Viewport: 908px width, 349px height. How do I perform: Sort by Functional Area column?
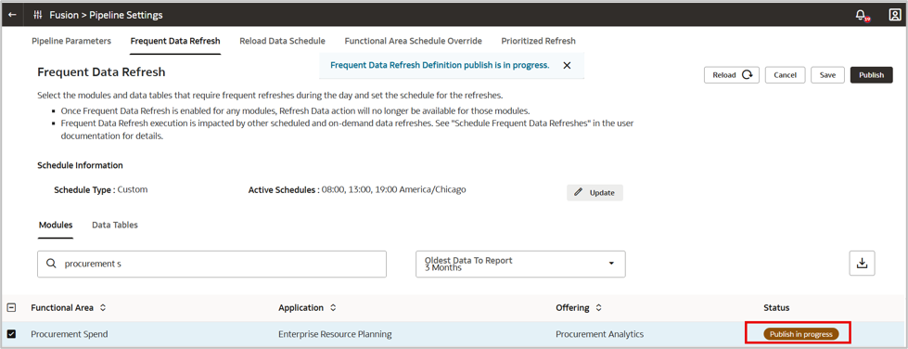coord(103,308)
